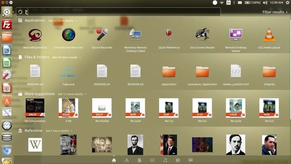This screenshot has width=291, height=164.
Task: Expand the Filter results panel
Action: 275,12
